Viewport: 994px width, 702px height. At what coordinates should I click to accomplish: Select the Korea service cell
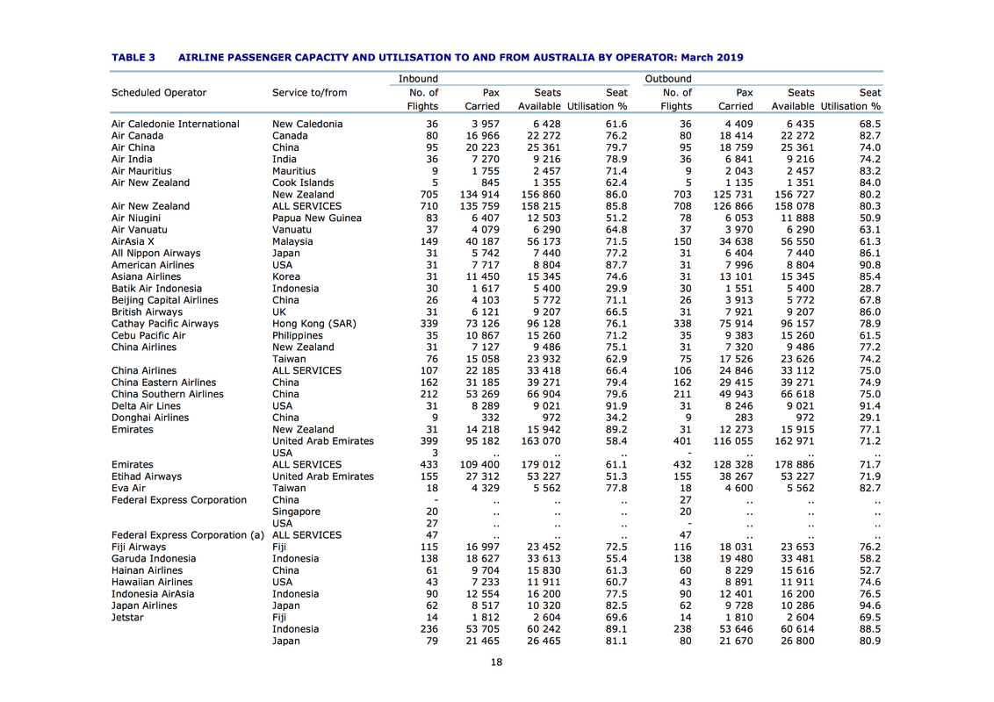[x=286, y=276]
